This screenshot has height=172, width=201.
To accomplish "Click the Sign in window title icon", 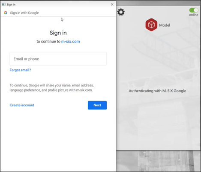I will [4, 4].
